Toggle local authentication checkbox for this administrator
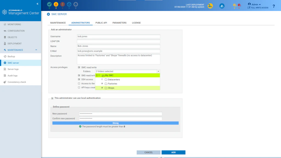281x158 pixels. point(52,98)
